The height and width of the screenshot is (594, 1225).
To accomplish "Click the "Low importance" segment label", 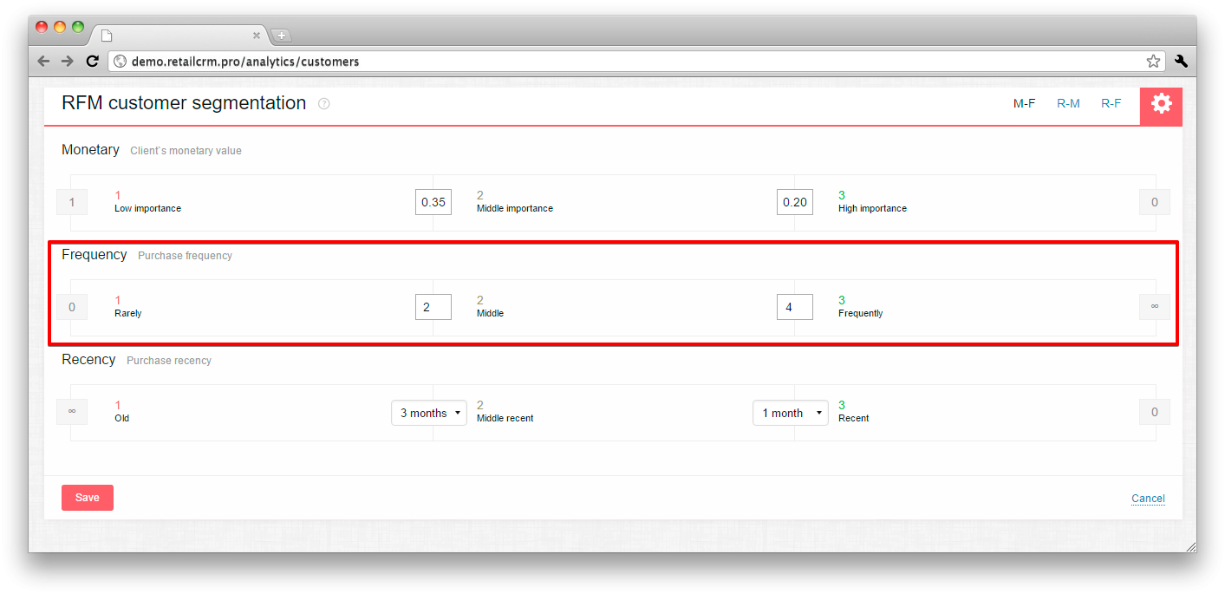I will 147,209.
